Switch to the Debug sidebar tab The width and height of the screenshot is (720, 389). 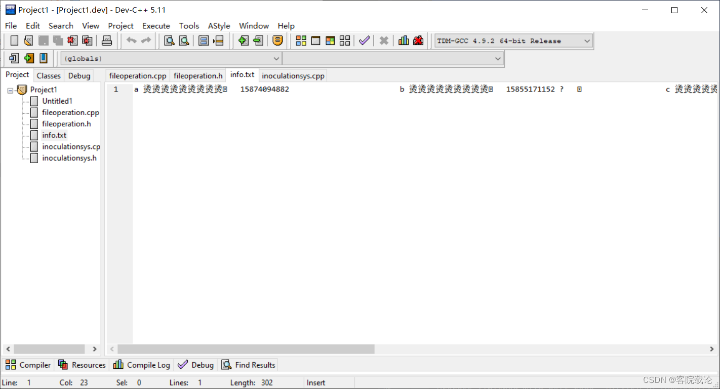click(79, 75)
